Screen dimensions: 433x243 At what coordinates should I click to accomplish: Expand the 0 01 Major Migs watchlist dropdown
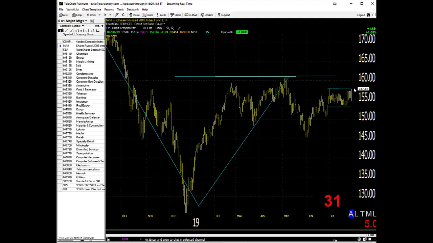(x=86, y=21)
